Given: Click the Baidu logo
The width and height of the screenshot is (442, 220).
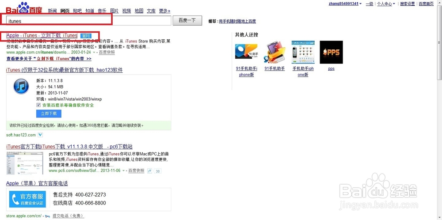Looking at the screenshot, I should pyautogui.click(x=24, y=8).
